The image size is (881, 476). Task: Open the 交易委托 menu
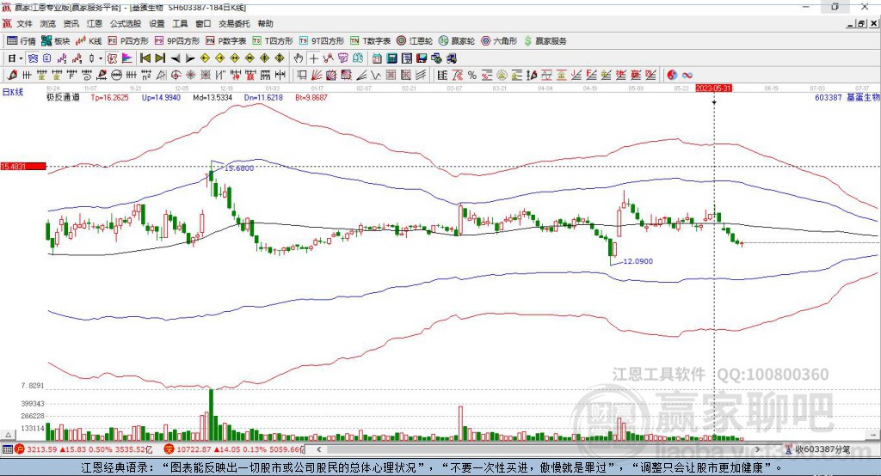pos(234,23)
